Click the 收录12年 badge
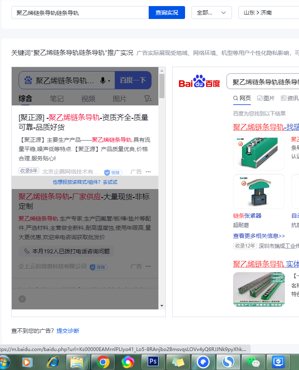Screen dimensions: 299x370 245,246
